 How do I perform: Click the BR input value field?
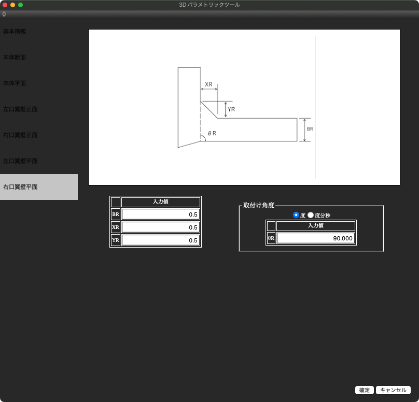pos(161,214)
